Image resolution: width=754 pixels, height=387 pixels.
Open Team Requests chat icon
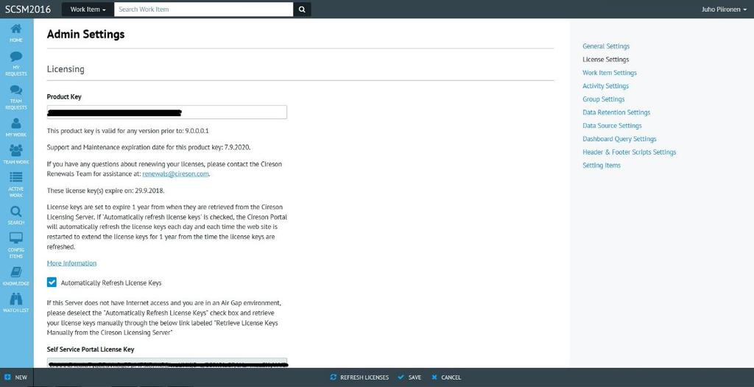(x=16, y=90)
